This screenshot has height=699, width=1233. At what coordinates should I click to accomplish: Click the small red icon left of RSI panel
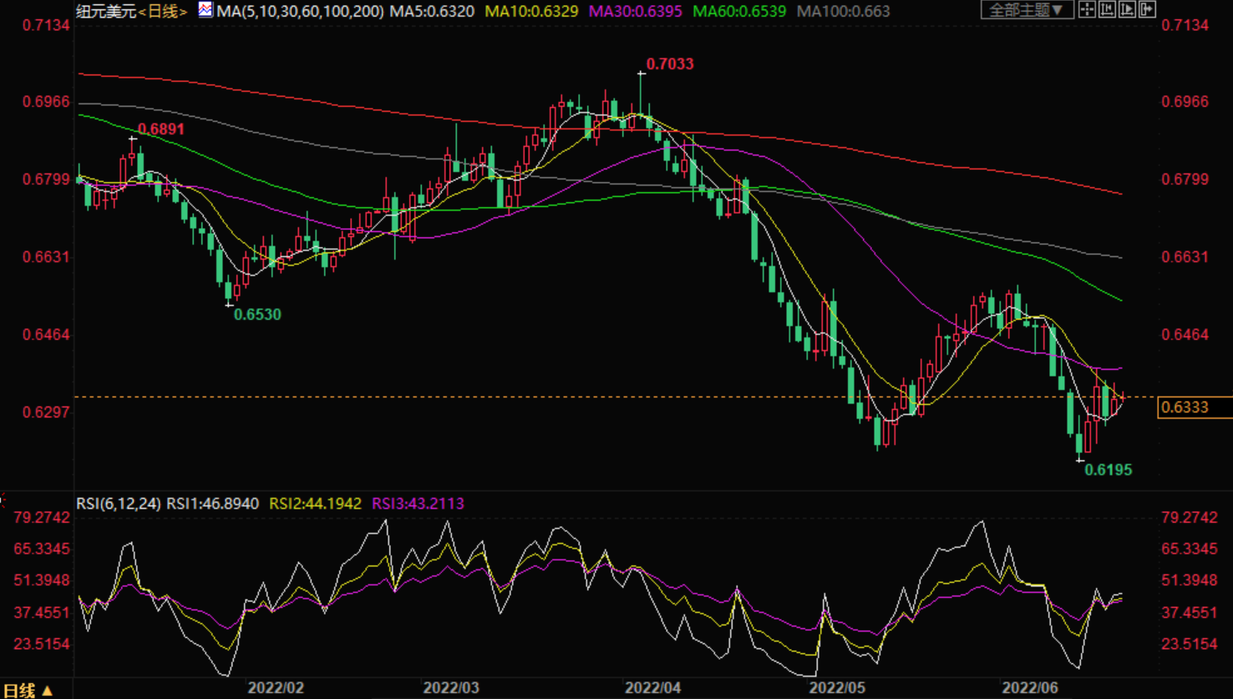pos(3,501)
